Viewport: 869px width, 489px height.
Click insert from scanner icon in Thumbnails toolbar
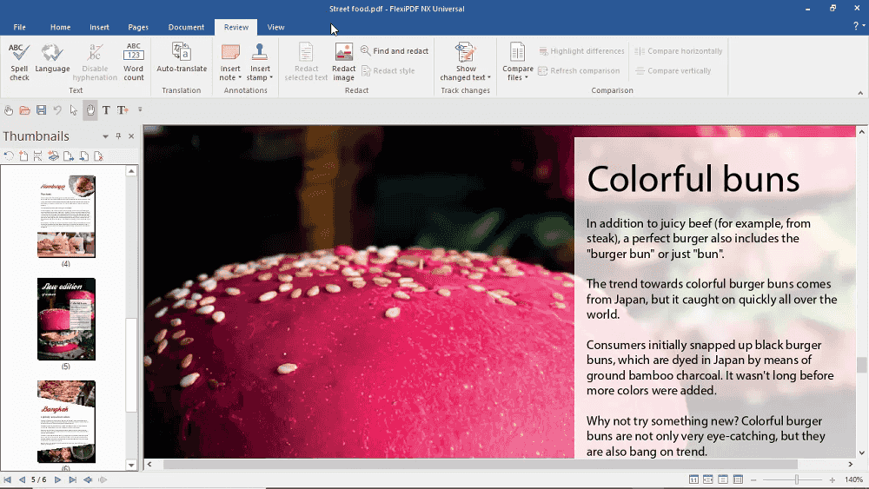click(53, 156)
